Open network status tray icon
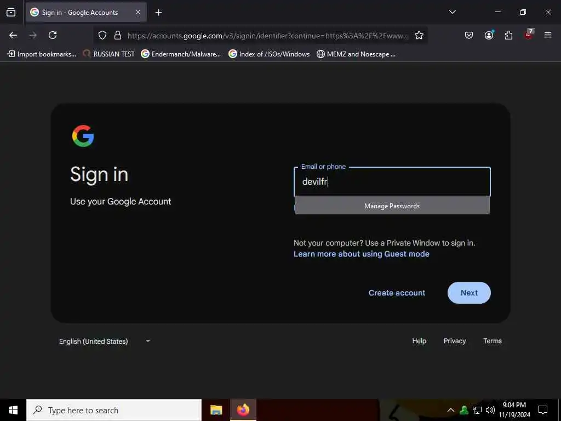 477,410
